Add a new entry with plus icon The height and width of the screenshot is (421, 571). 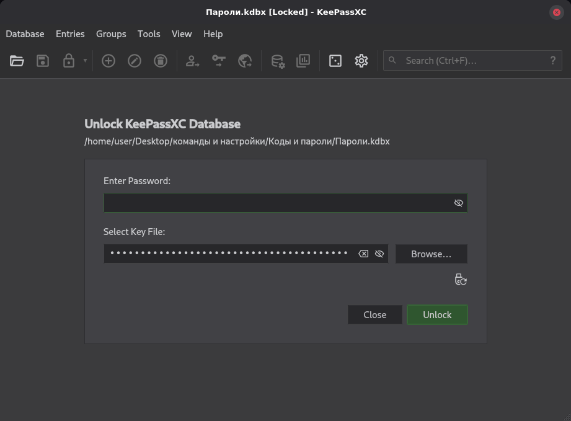click(108, 61)
